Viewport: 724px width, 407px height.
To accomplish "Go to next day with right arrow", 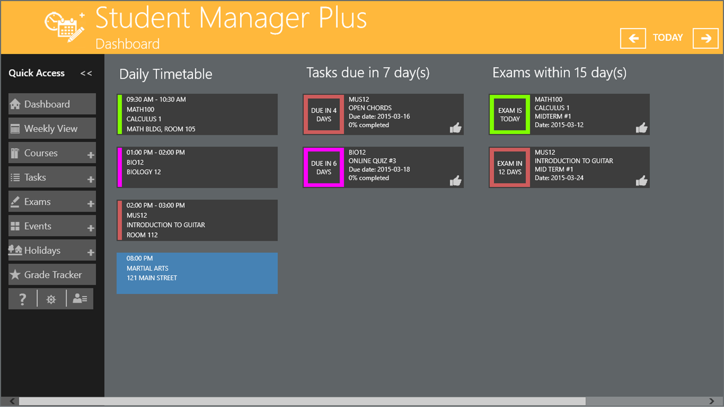I will (x=705, y=37).
